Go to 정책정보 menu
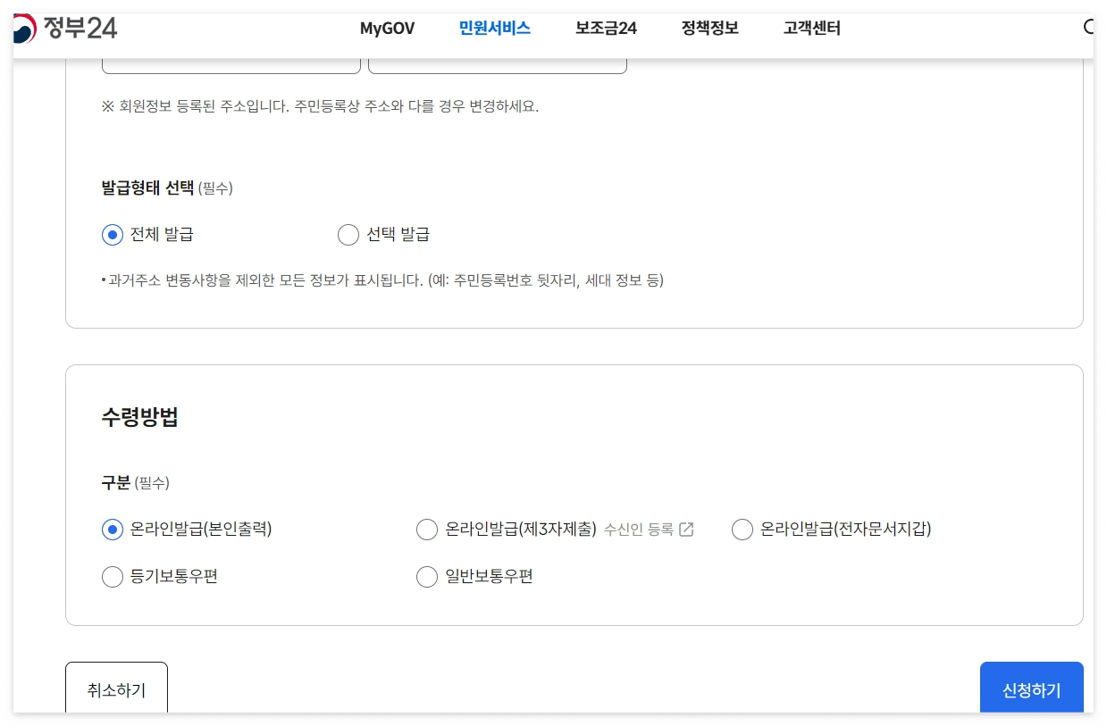 pos(709,28)
